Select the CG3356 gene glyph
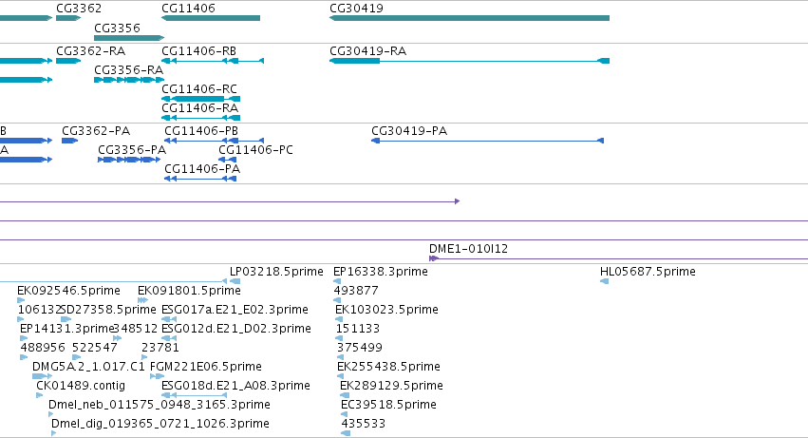 (129, 38)
